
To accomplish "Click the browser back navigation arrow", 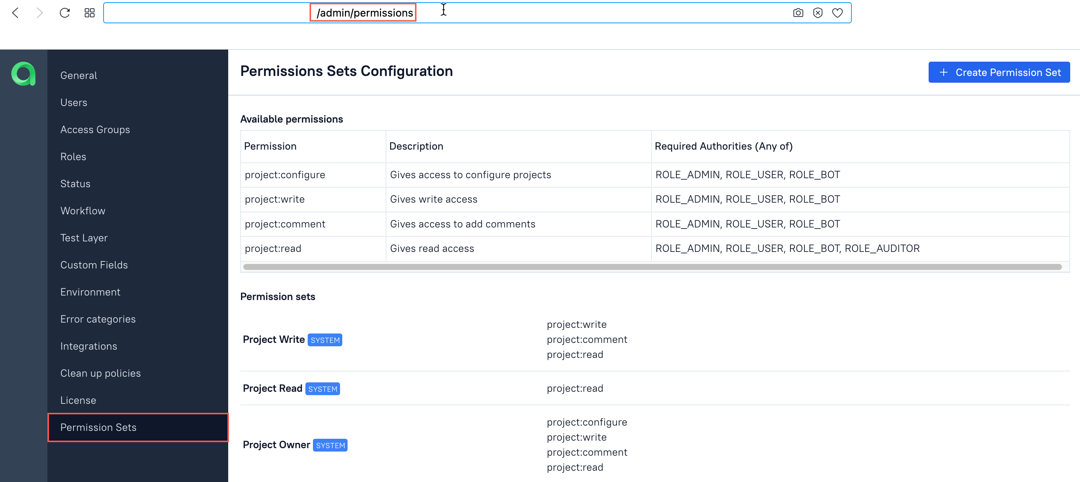I will coord(15,13).
